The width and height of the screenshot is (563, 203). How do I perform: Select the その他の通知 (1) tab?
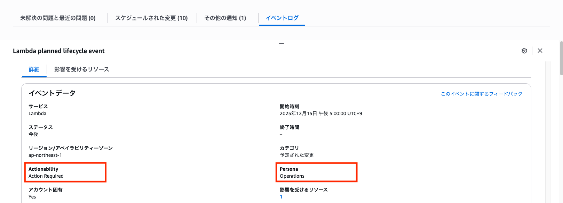[x=225, y=18]
